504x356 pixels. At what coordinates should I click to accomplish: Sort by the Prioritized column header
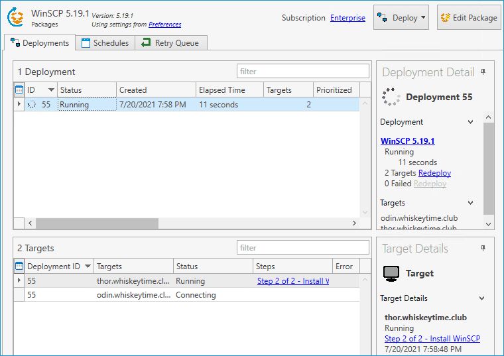click(x=336, y=90)
